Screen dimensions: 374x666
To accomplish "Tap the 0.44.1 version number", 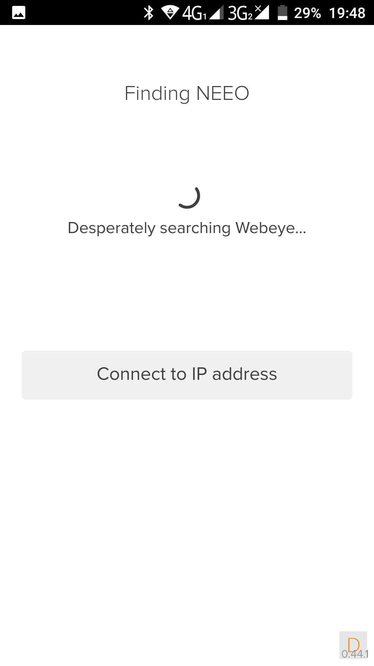I will coord(355,654).
